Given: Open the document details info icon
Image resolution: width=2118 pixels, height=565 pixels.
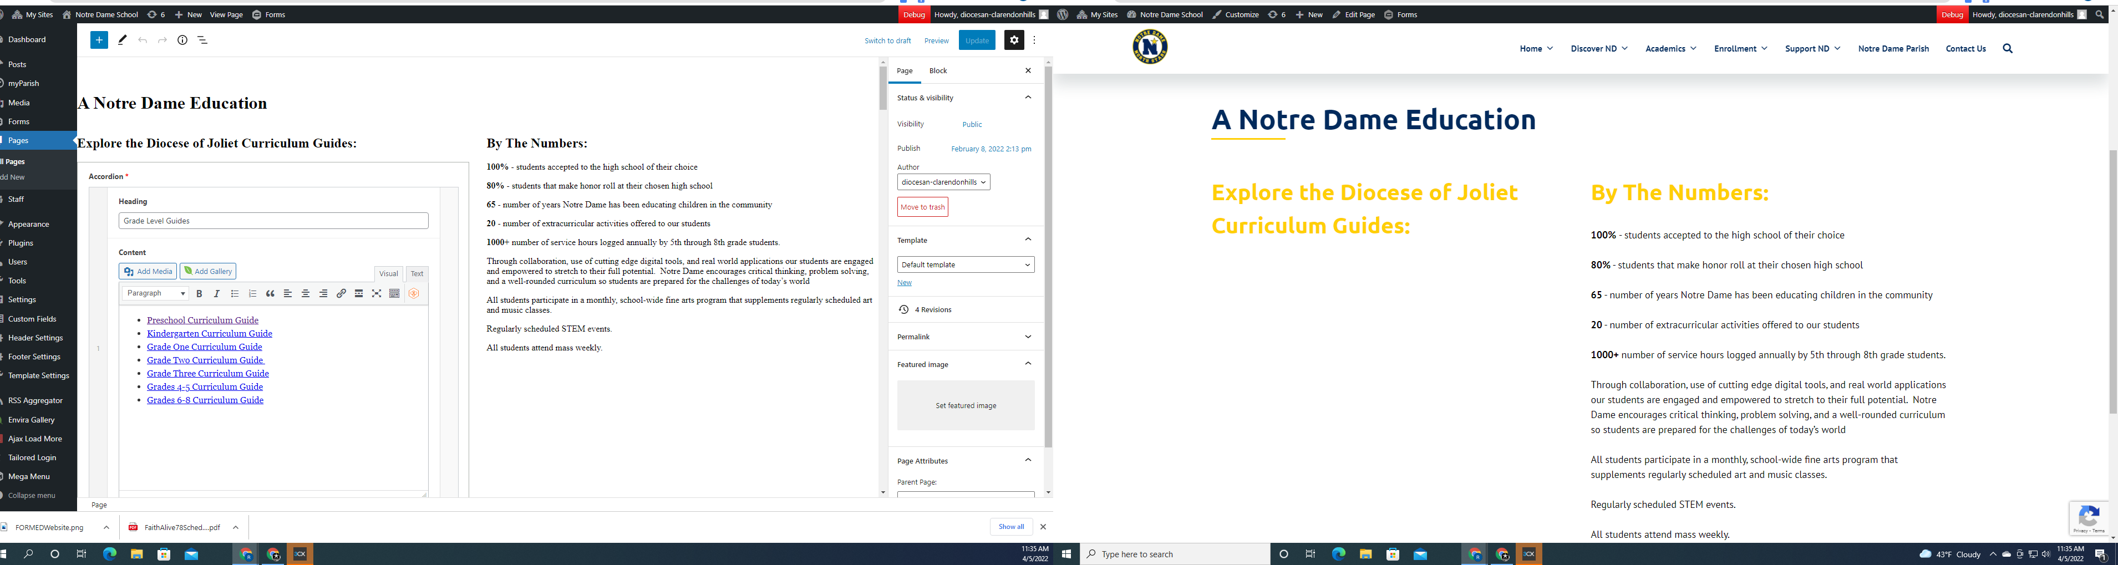Looking at the screenshot, I should 182,40.
